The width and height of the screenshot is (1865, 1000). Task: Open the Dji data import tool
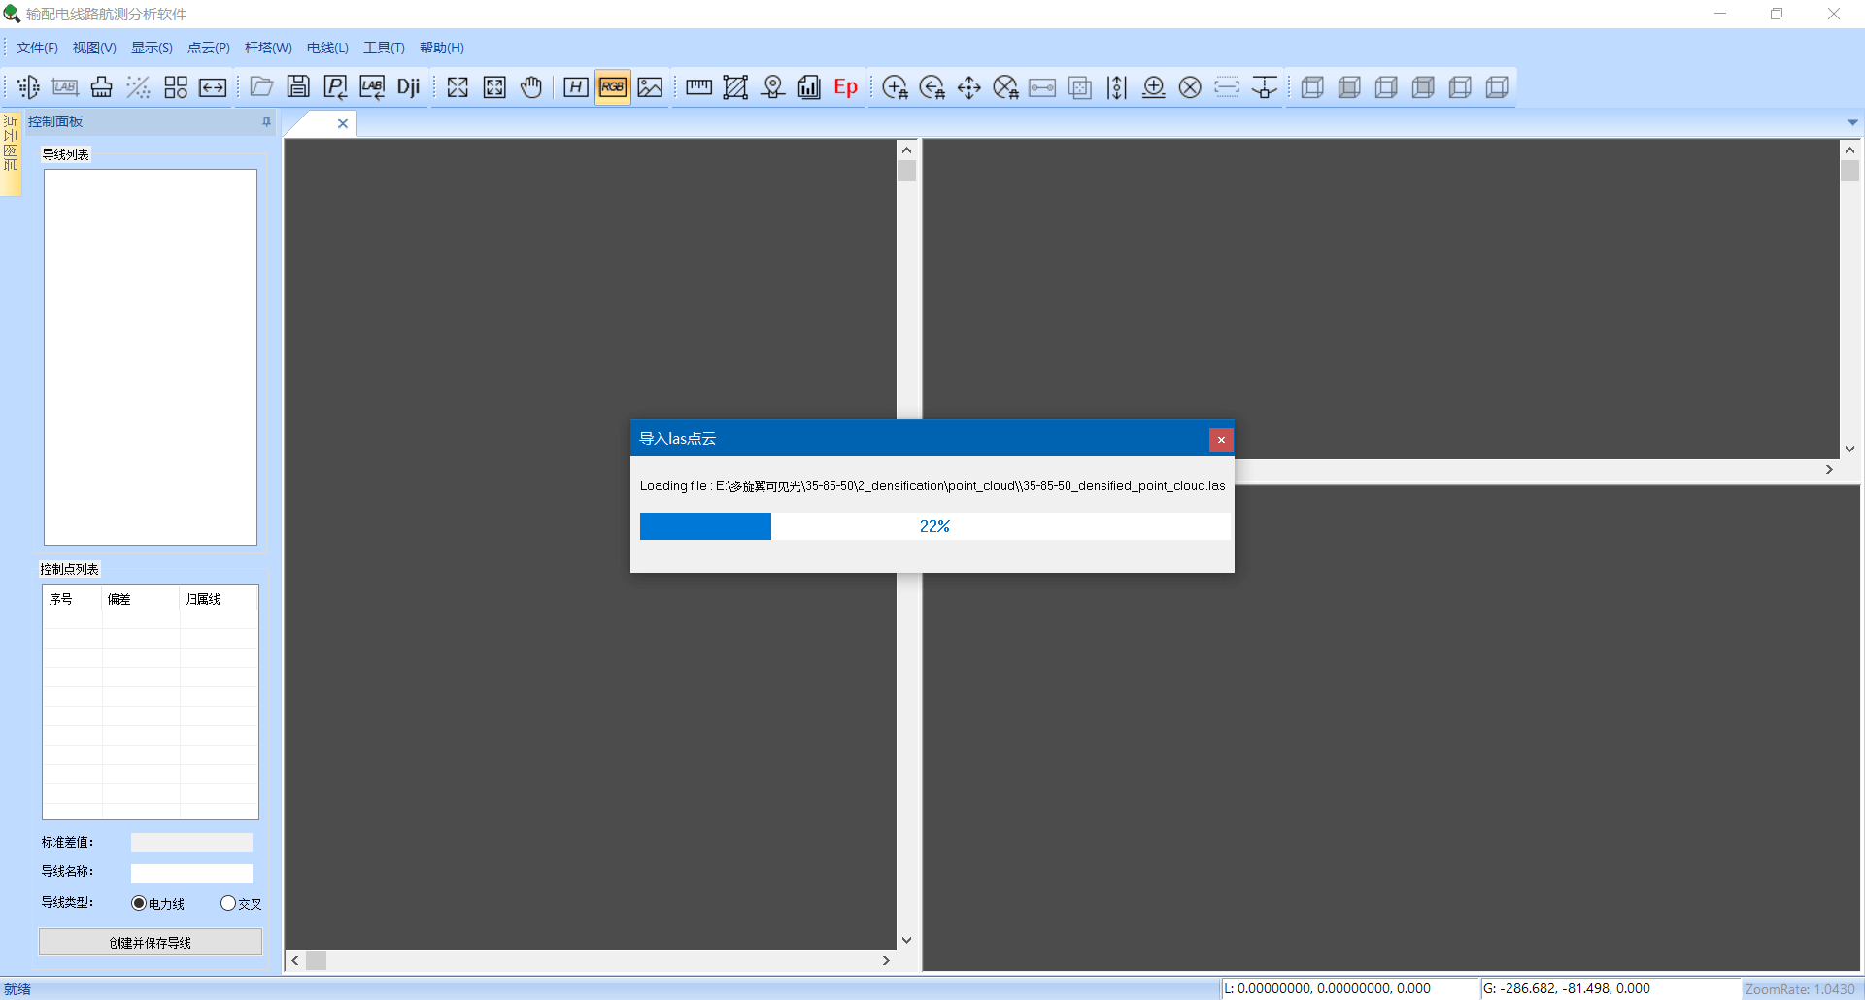pos(408,86)
